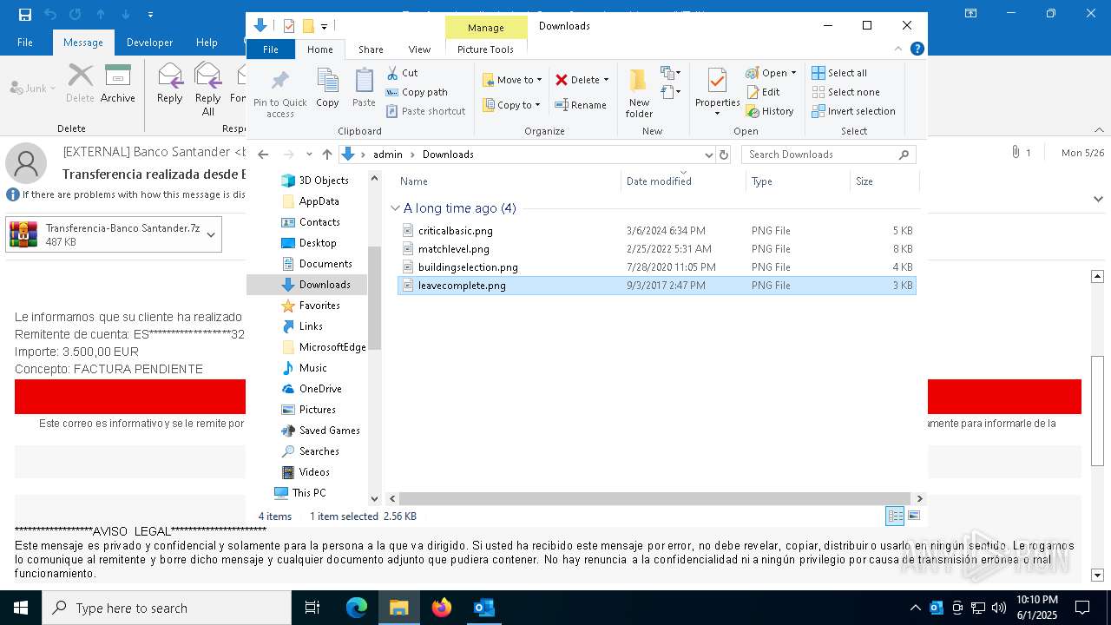
Task: Expand Open dropdown arrow in ribbon
Action: (x=793, y=73)
